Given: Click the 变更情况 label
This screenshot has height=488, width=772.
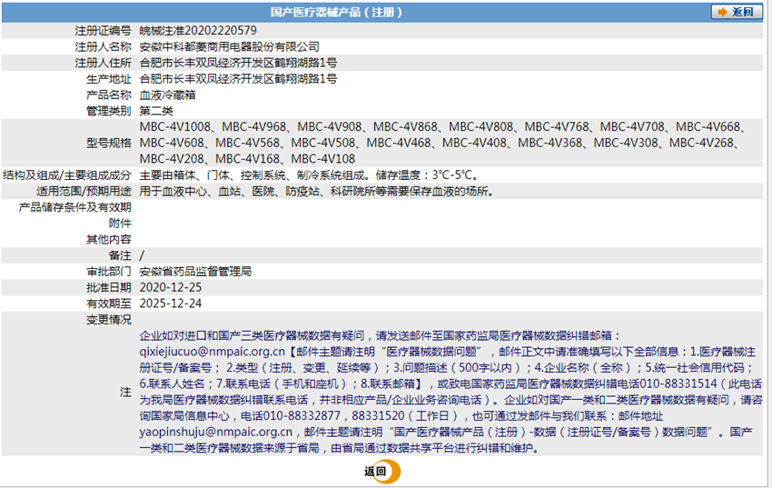Looking at the screenshot, I should [109, 320].
